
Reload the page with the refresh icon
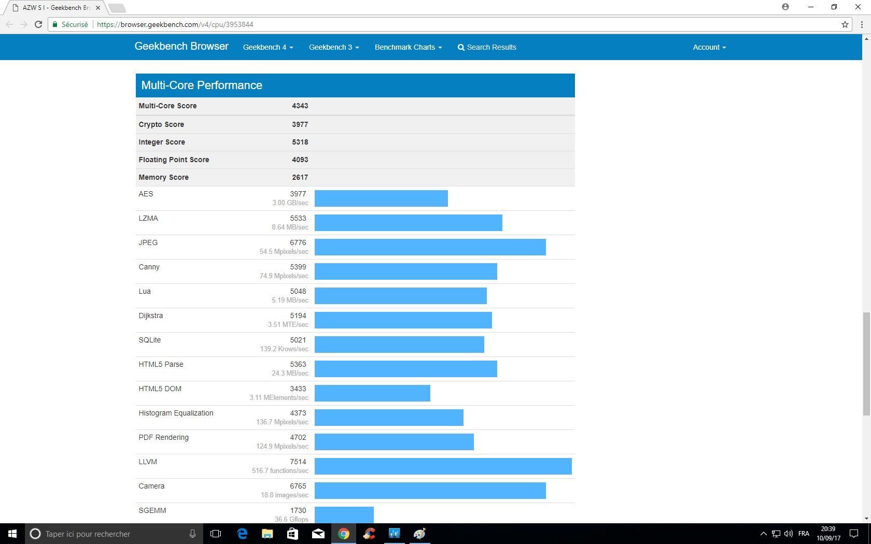tap(38, 24)
